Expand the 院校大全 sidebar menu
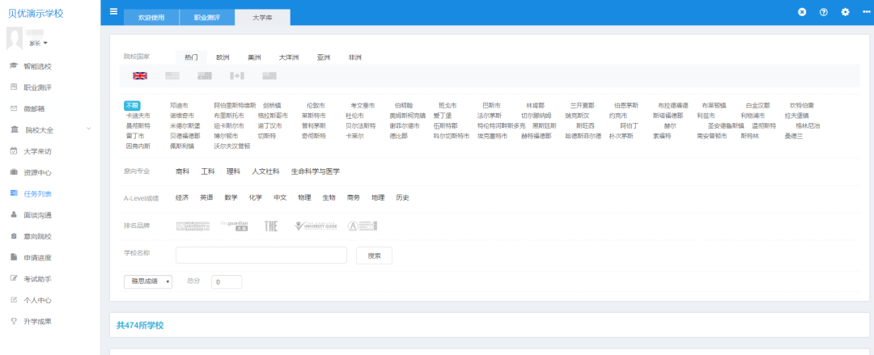Screen dimensions: 874x355 point(50,129)
